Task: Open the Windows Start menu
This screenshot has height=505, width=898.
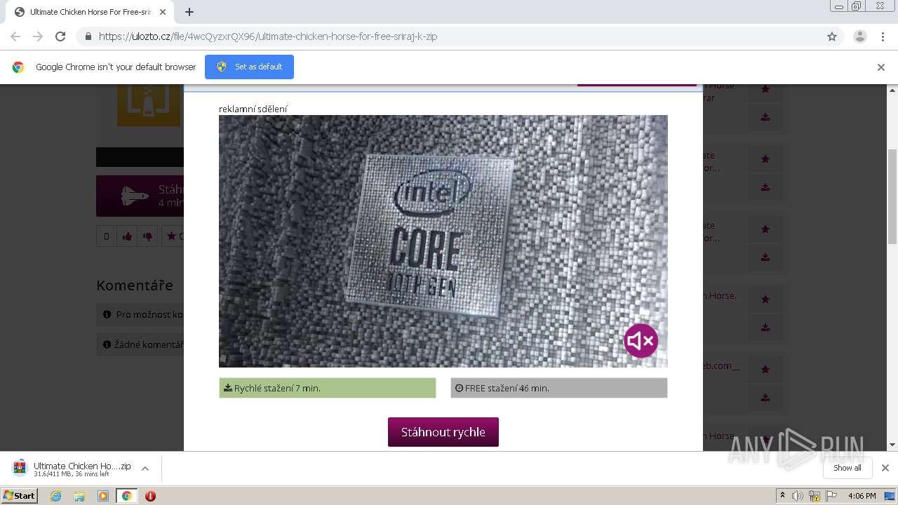Action: tap(19, 496)
